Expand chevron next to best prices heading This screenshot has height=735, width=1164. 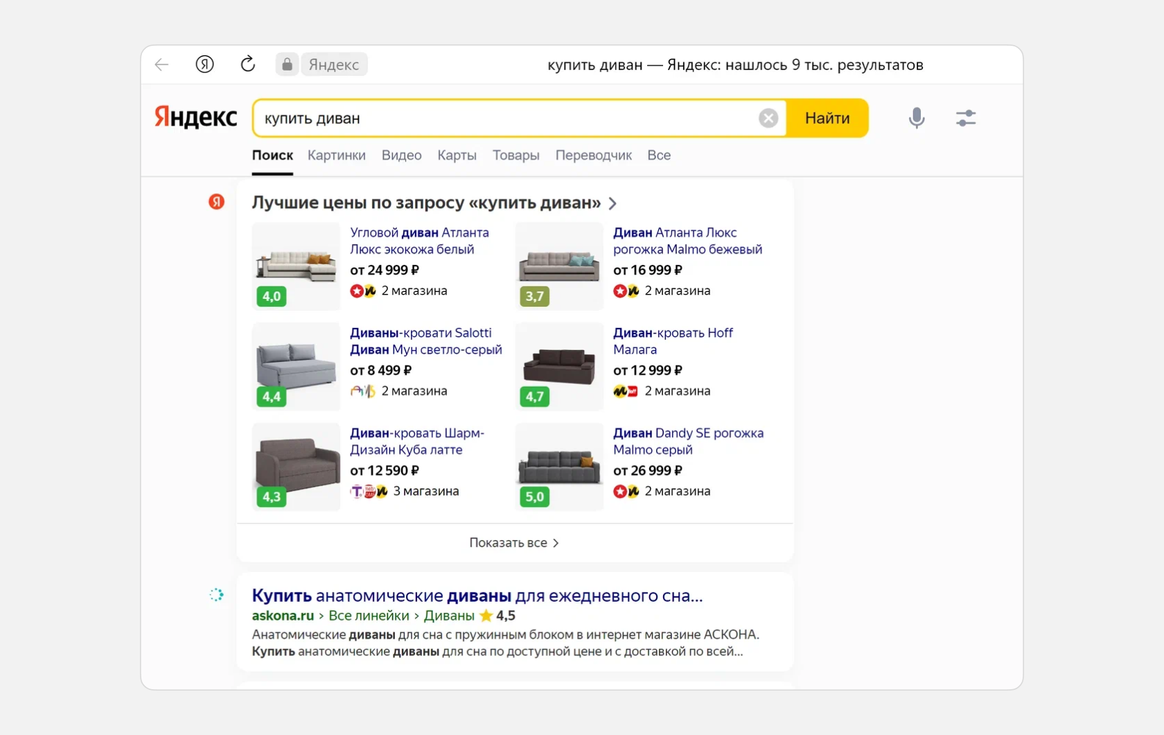pyautogui.click(x=612, y=203)
